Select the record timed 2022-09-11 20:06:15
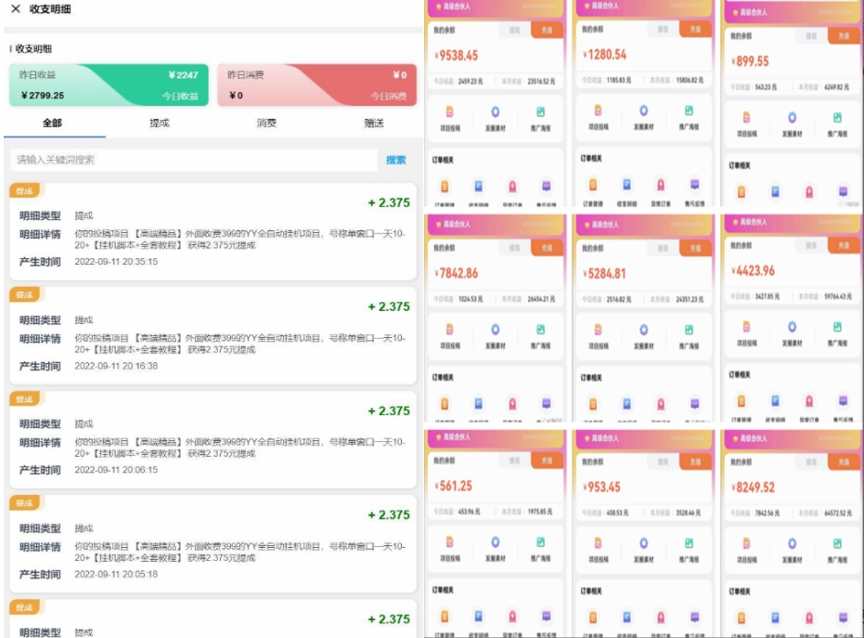 point(213,440)
